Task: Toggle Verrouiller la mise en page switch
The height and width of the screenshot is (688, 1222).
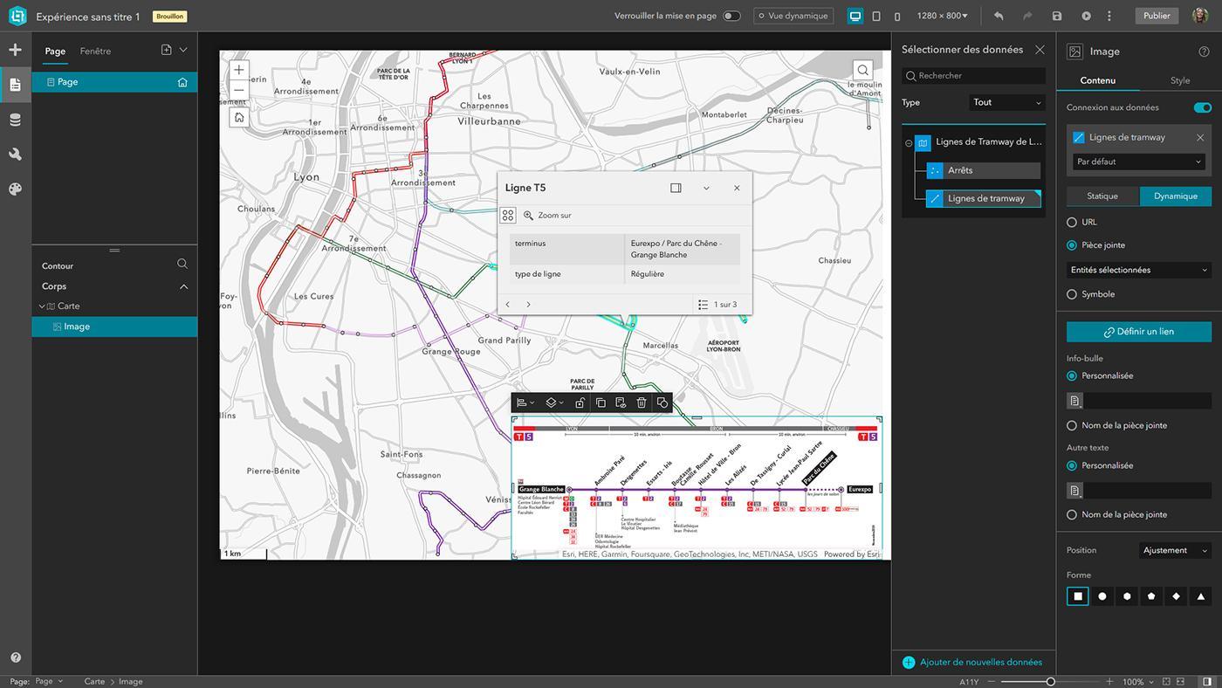Action: 731,16
